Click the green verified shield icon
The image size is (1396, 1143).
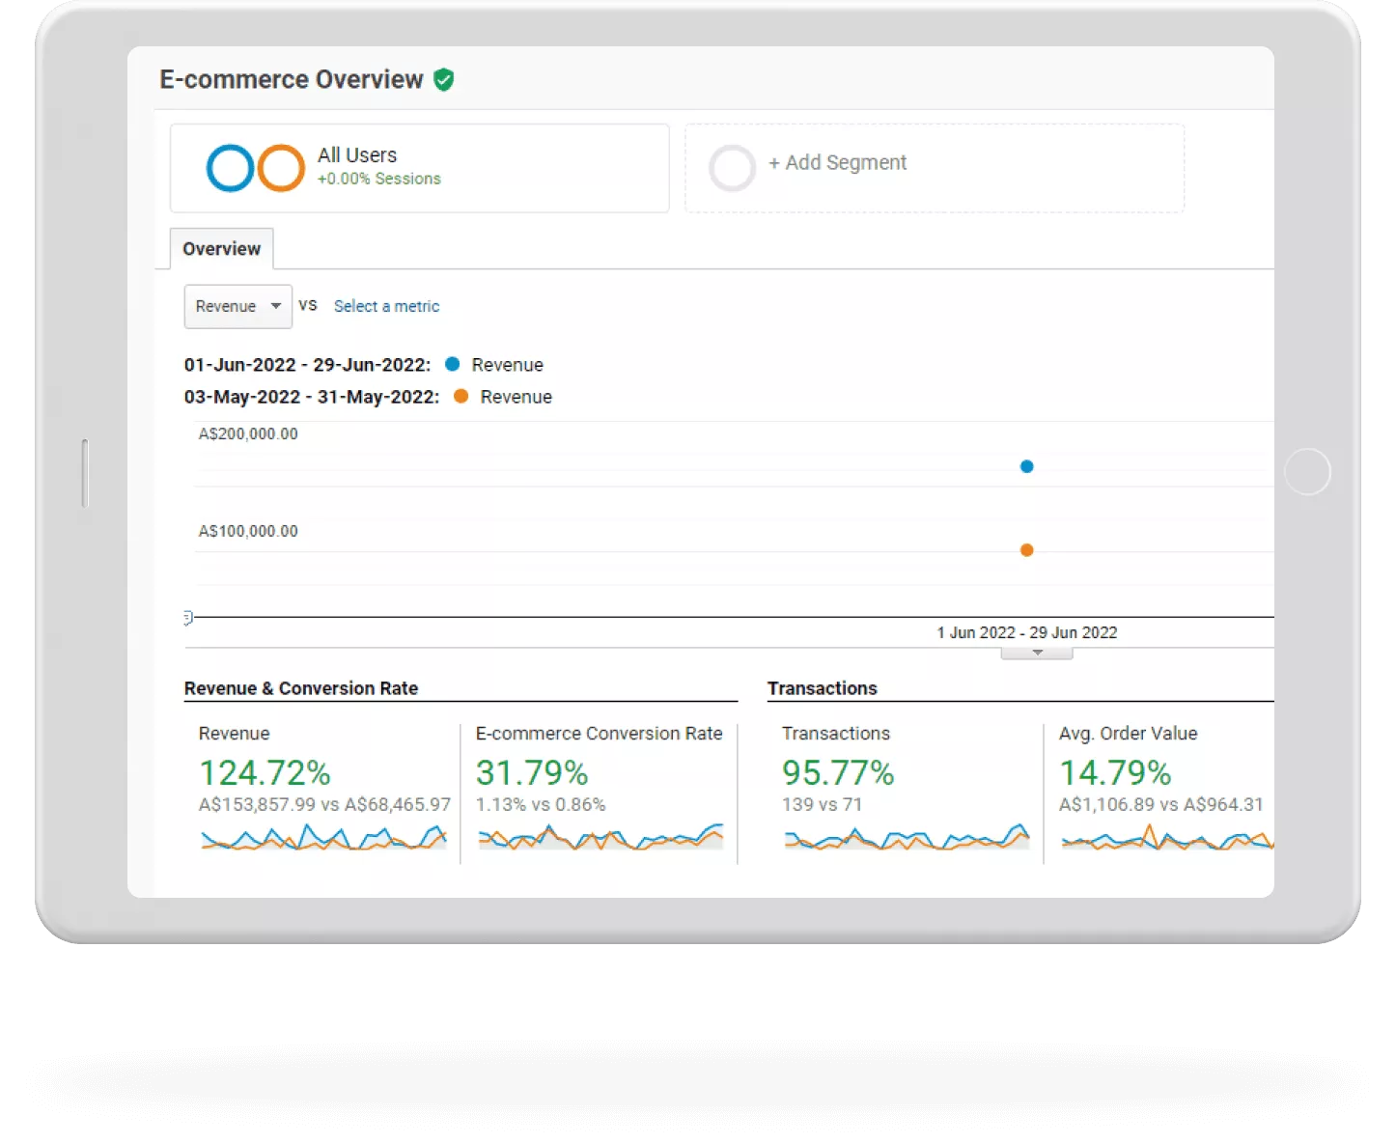[444, 80]
